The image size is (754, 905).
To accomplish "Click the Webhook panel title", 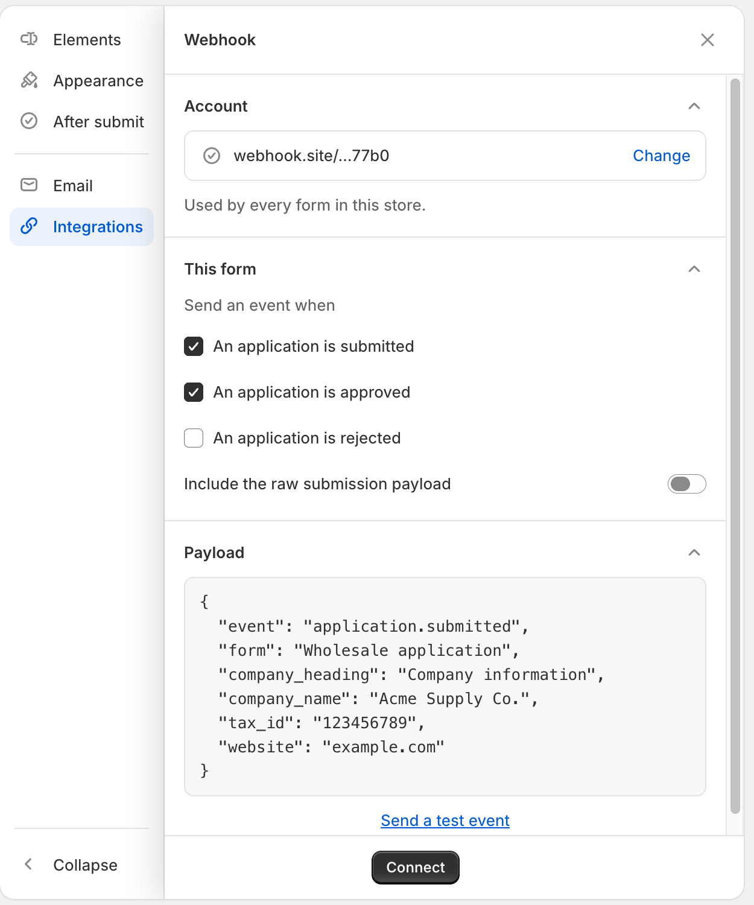I will (220, 40).
